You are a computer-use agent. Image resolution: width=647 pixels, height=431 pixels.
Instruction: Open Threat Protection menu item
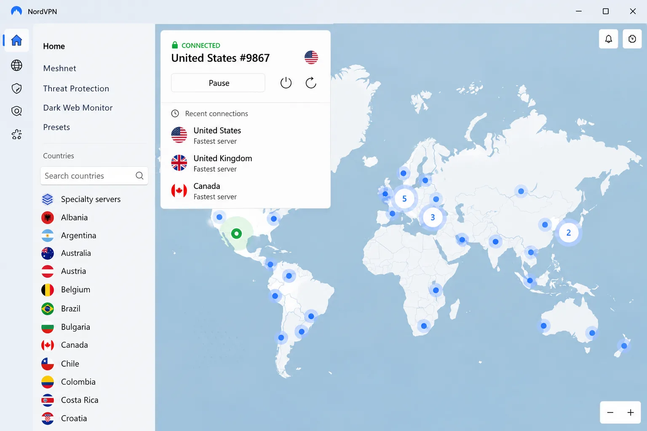click(76, 88)
